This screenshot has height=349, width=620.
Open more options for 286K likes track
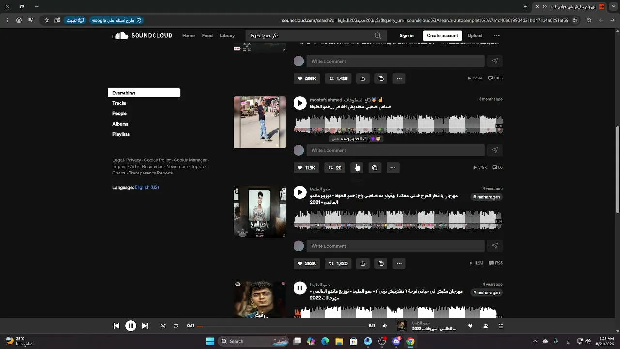click(399, 79)
